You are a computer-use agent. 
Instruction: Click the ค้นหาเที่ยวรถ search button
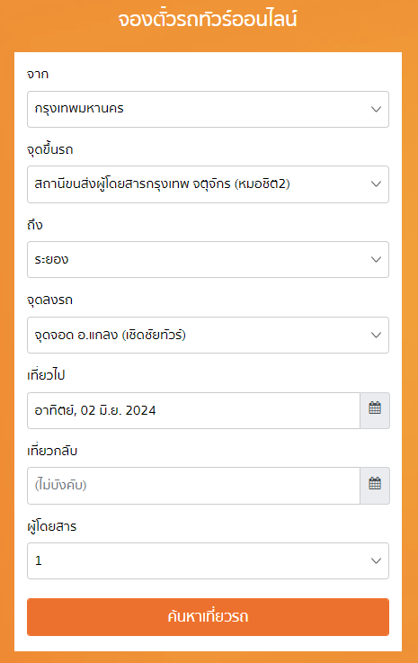(208, 617)
